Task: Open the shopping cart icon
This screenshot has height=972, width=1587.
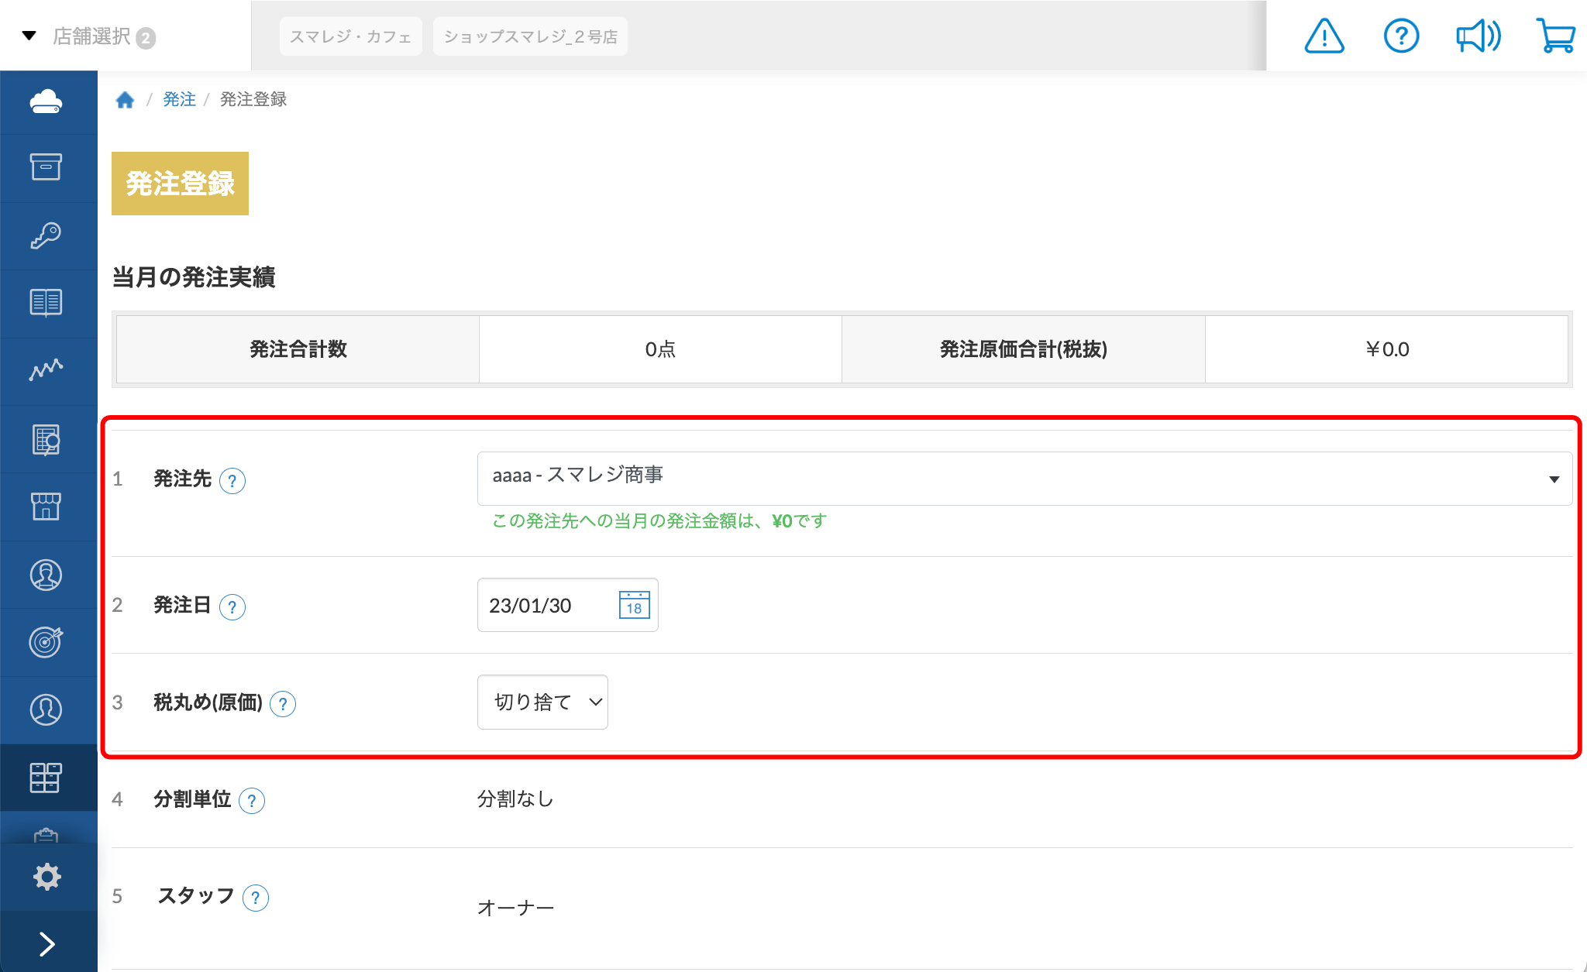Action: [x=1556, y=36]
